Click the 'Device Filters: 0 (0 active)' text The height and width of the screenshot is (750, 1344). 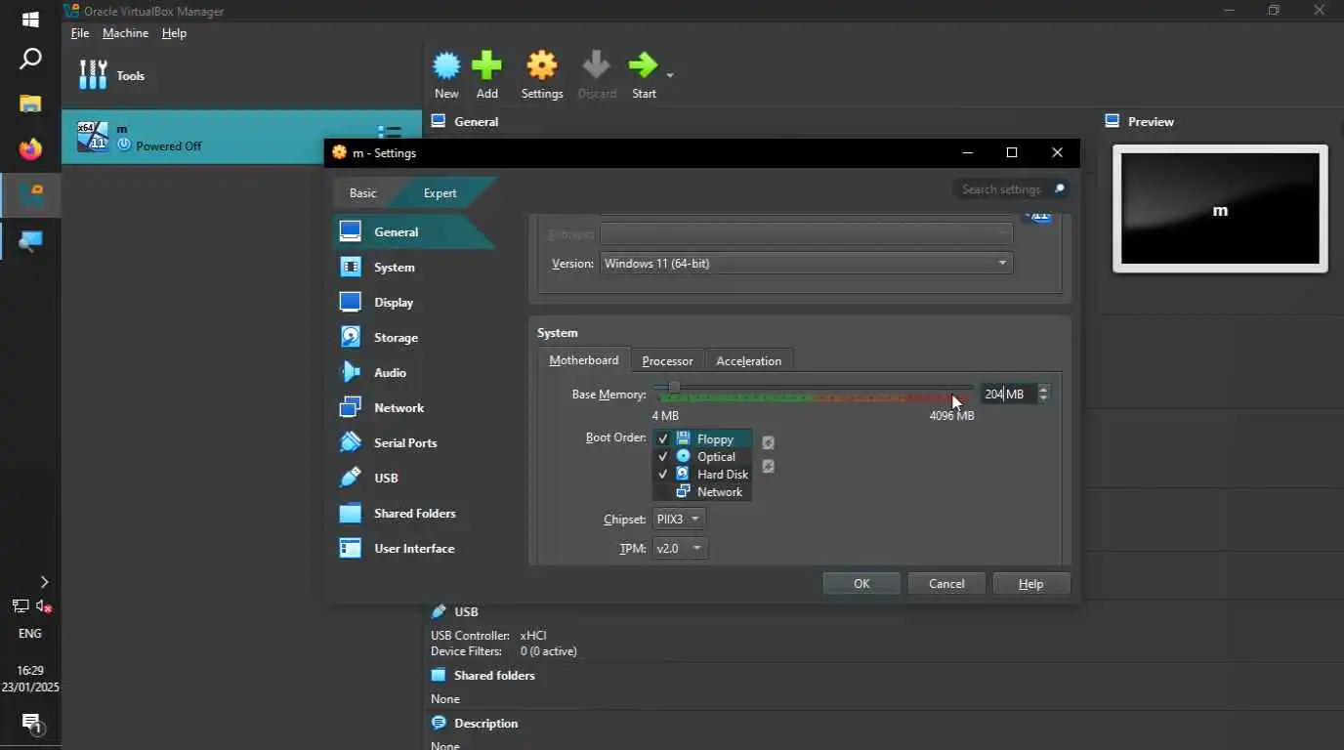click(504, 650)
